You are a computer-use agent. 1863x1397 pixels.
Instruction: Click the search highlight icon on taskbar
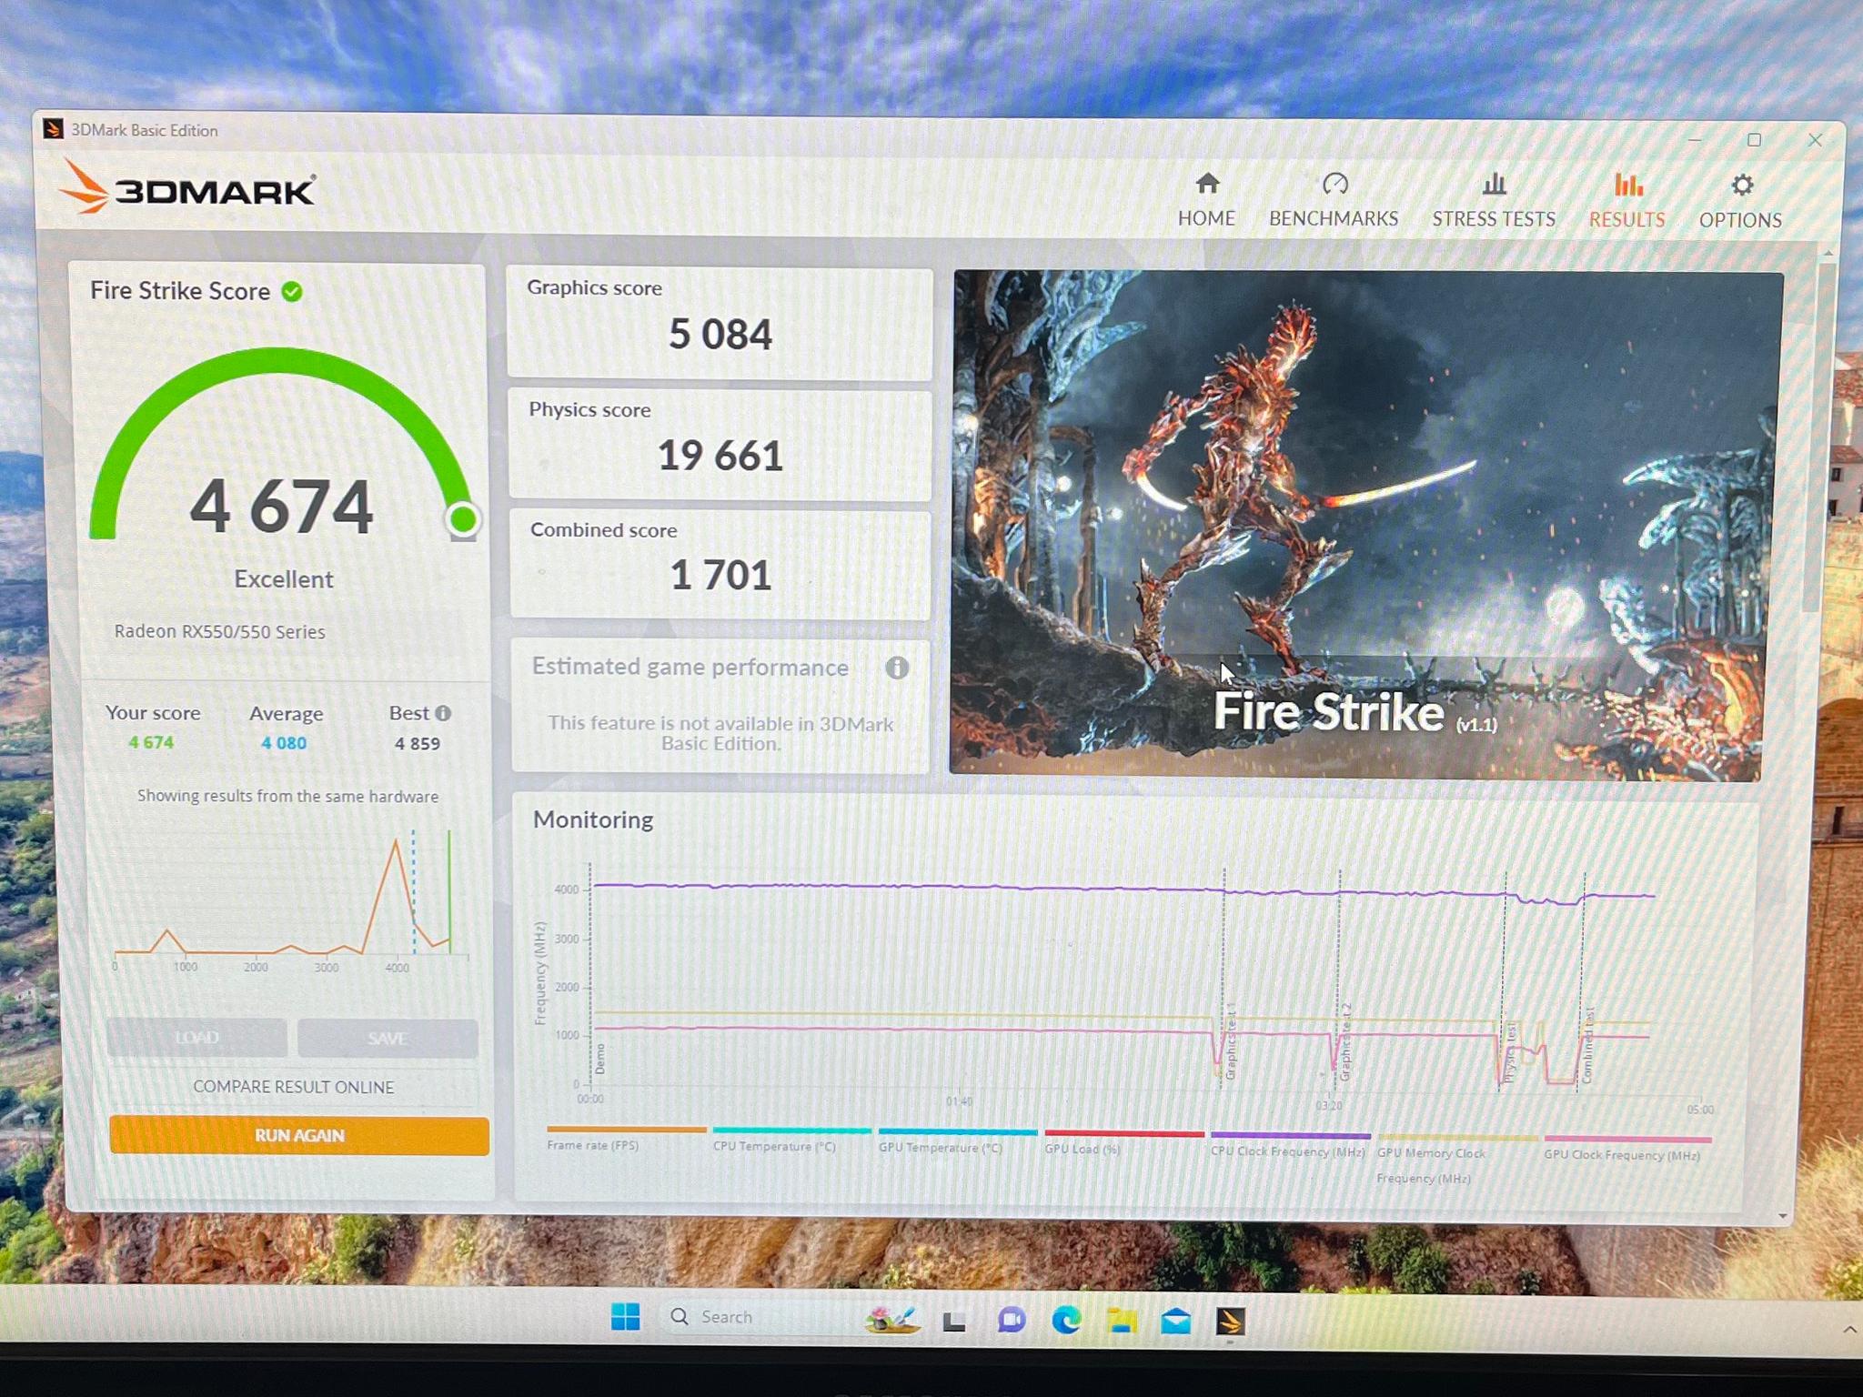click(x=891, y=1319)
